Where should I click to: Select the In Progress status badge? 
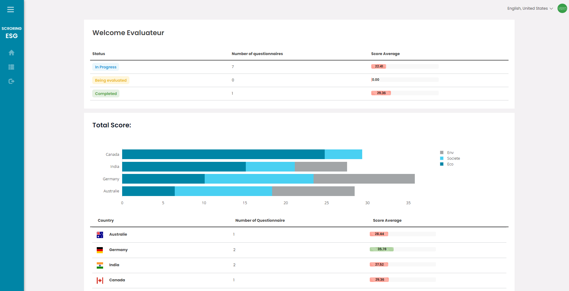[x=106, y=67]
